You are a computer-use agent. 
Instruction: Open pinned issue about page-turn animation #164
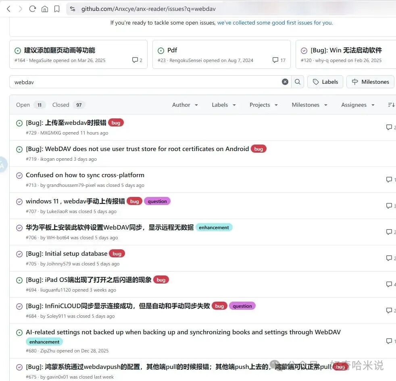pos(60,50)
